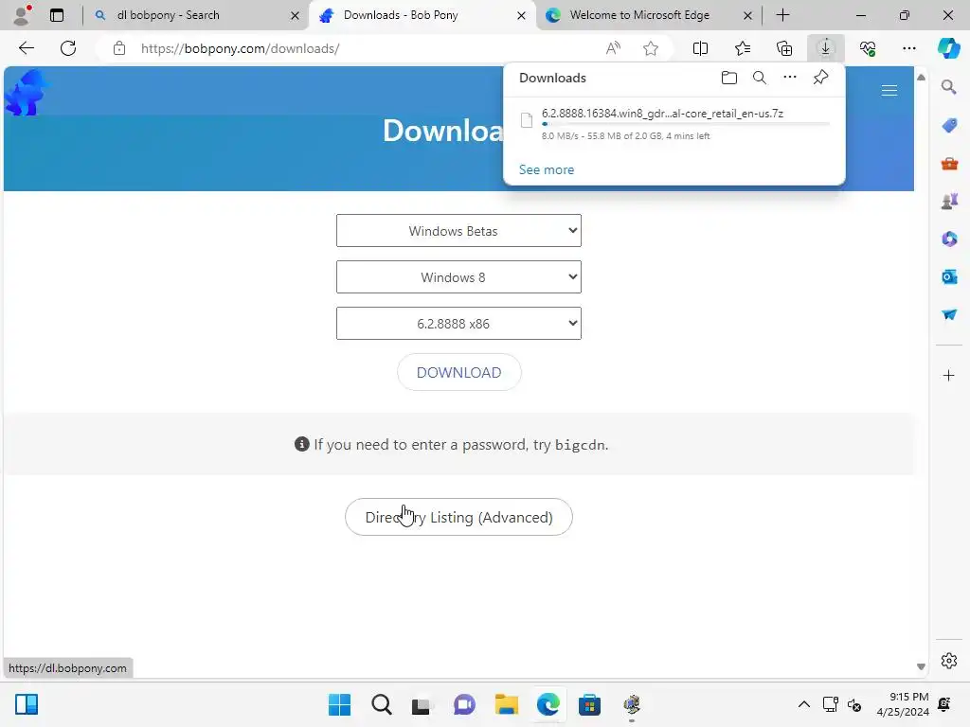Search downloads in Downloads panel

[759, 78]
